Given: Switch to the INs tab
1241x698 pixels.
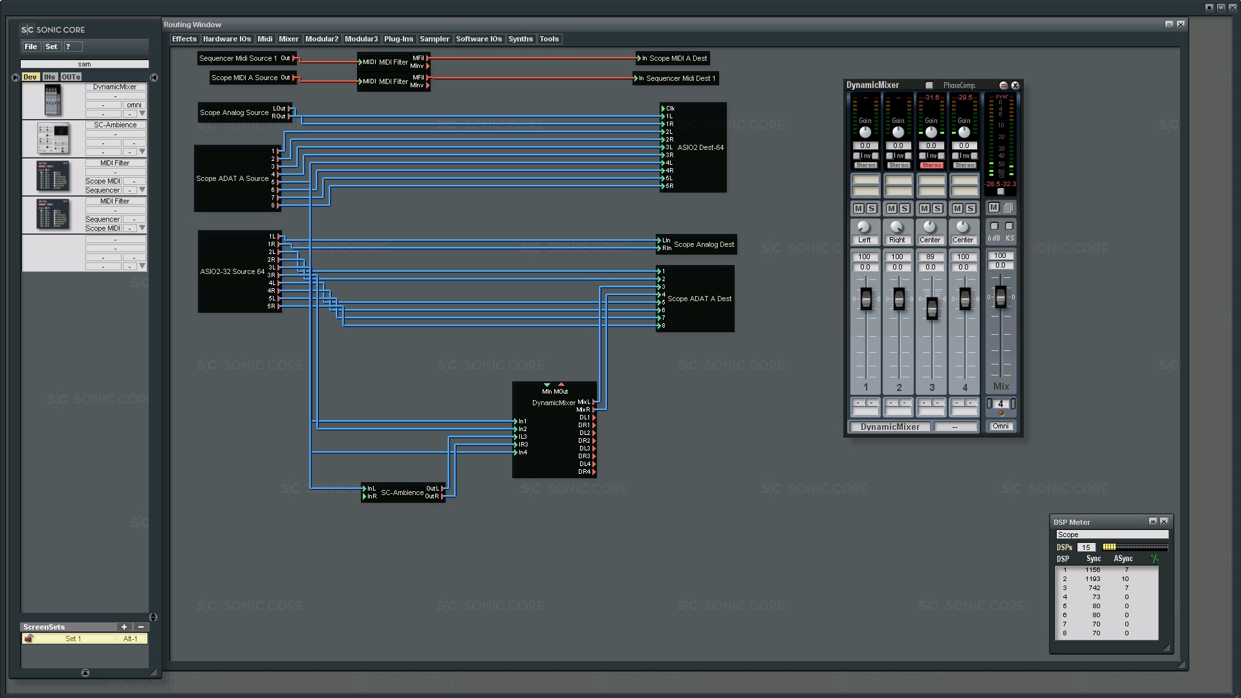Looking at the screenshot, I should point(50,77).
